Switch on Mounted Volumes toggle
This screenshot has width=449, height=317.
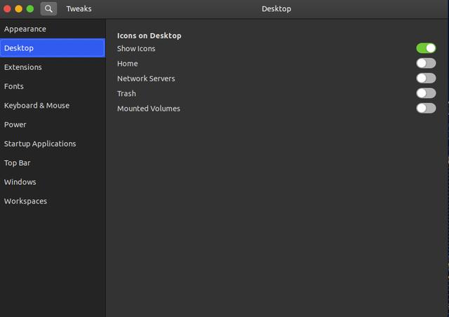point(426,108)
